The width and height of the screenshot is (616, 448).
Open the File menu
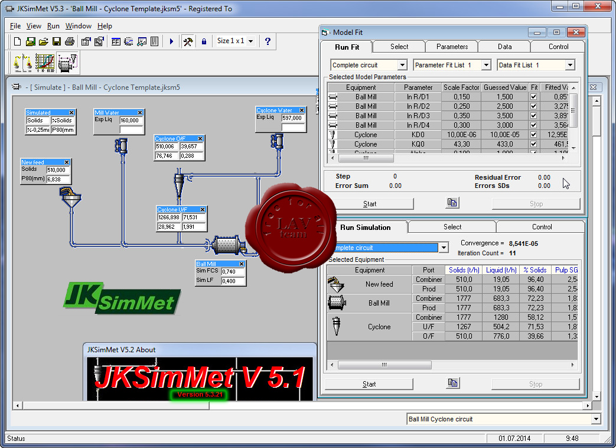click(x=15, y=26)
